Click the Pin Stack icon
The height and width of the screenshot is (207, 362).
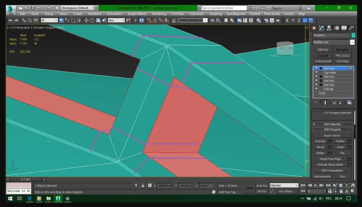[316, 102]
